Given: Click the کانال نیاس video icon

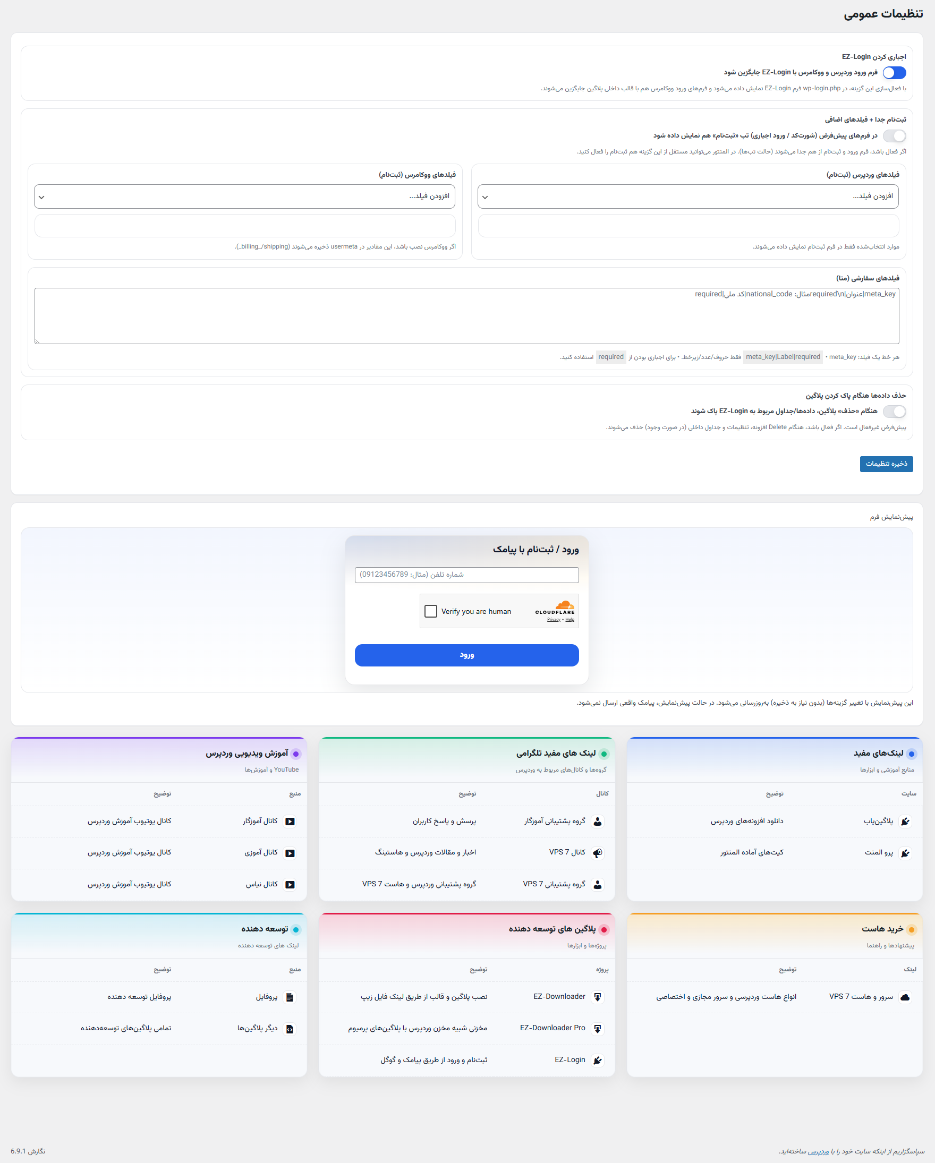Looking at the screenshot, I should pyautogui.click(x=290, y=885).
